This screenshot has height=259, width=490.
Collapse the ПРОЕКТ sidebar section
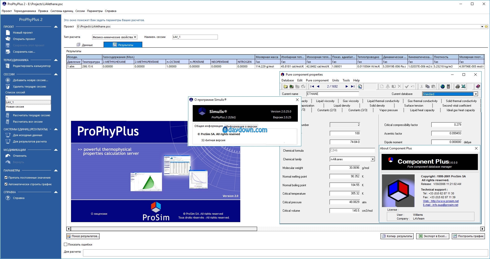[56, 27]
